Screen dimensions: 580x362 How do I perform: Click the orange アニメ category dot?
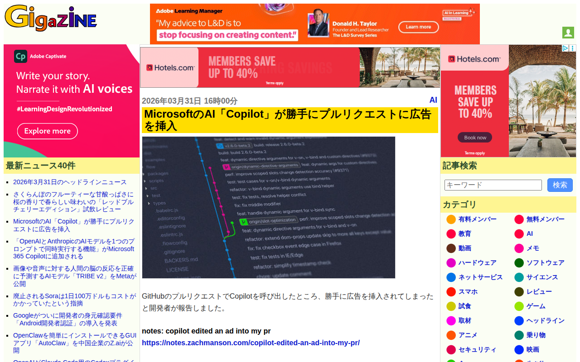coord(451,335)
